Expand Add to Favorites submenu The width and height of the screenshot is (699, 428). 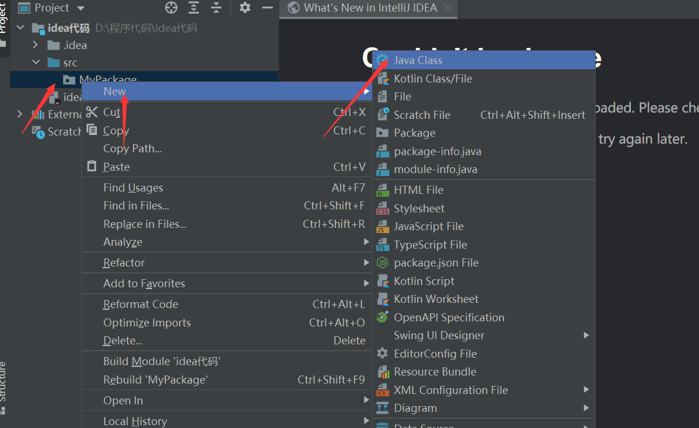[x=227, y=283]
